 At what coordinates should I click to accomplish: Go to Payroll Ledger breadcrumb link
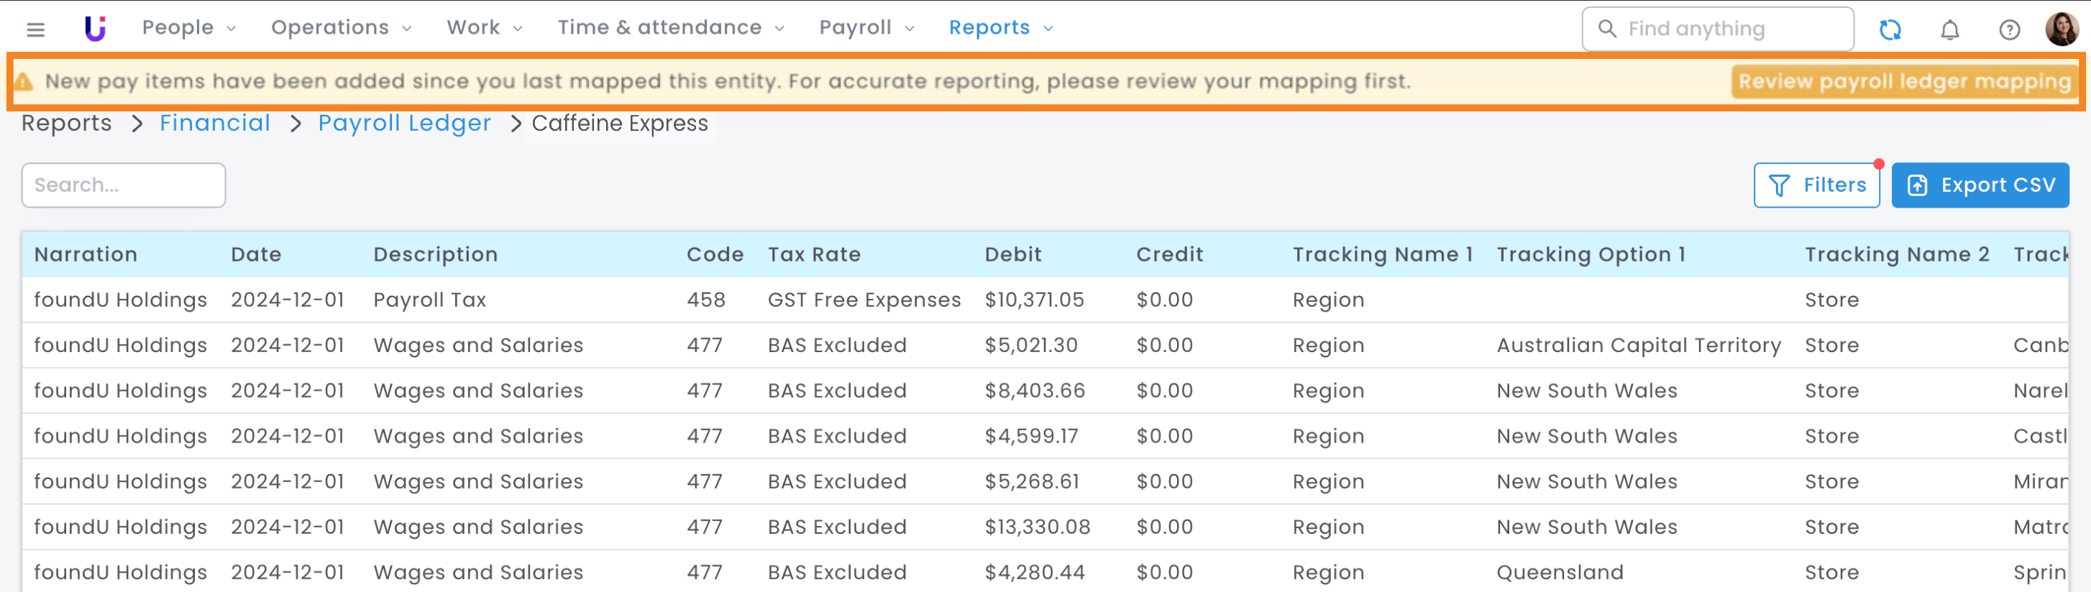pyautogui.click(x=404, y=124)
